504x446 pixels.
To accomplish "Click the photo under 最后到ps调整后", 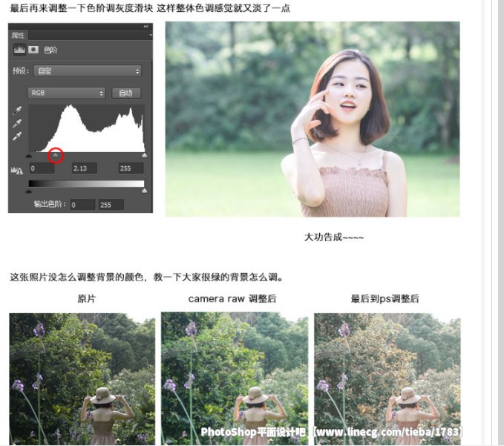I will 387,379.
